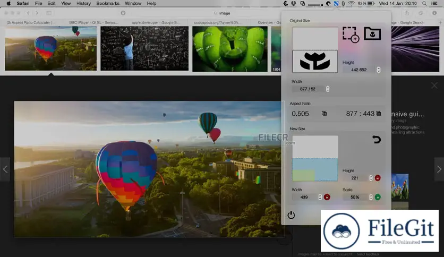
Task: Step the New Size Width value
Action: [320, 197]
